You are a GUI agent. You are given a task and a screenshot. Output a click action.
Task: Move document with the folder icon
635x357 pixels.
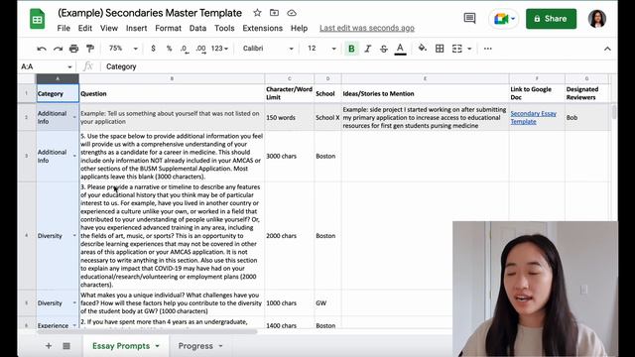click(x=274, y=13)
